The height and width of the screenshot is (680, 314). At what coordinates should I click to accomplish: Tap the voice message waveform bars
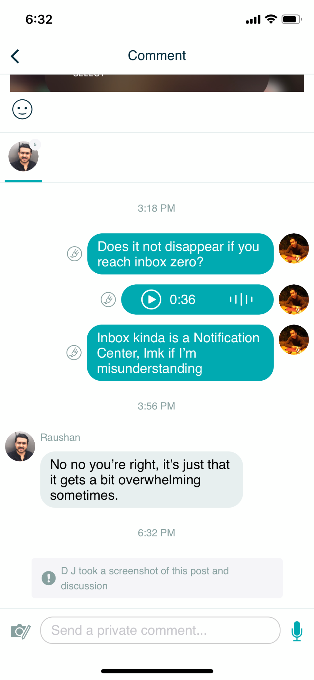(x=241, y=299)
